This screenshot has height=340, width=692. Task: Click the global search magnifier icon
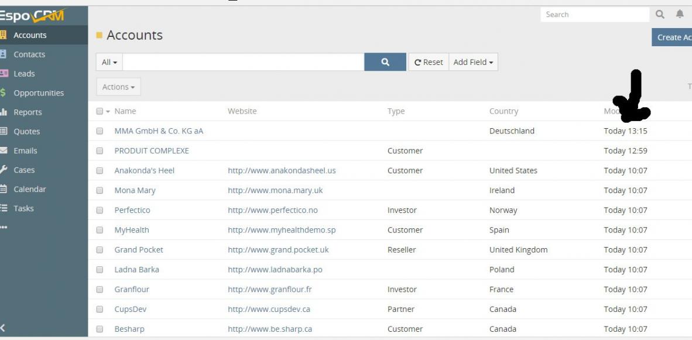pos(660,15)
